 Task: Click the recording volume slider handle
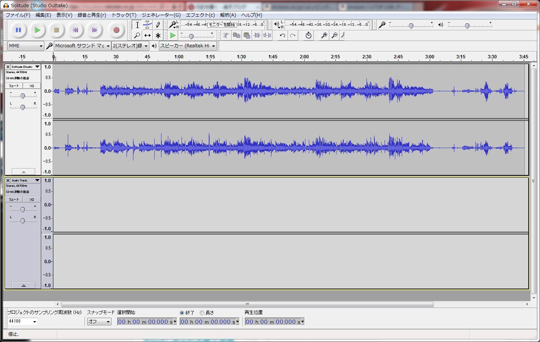pyautogui.click(x=411, y=26)
